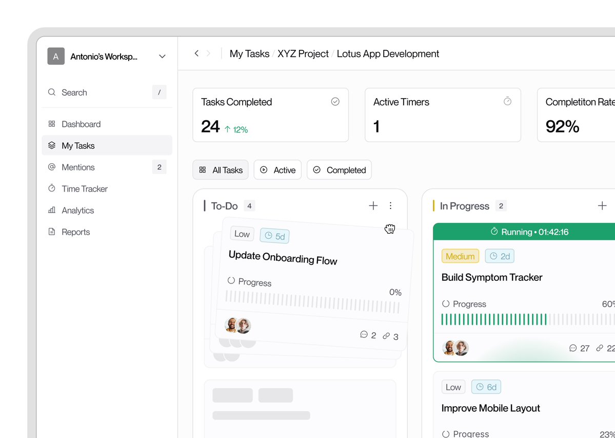Click the workspace avatar letter A
The image size is (615, 438).
click(56, 56)
